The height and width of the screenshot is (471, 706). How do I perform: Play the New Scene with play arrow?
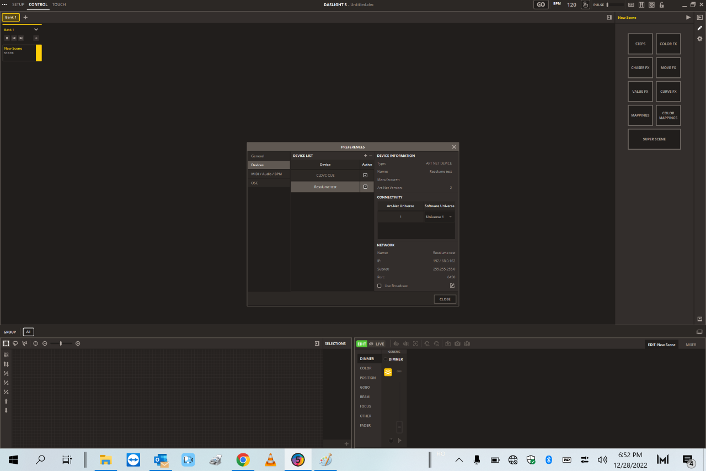[x=688, y=18]
